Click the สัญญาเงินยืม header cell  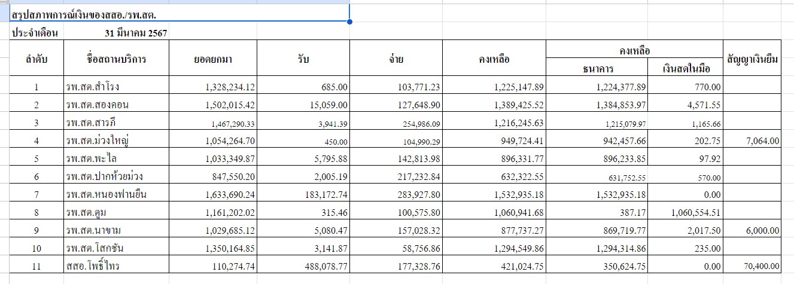753,59
